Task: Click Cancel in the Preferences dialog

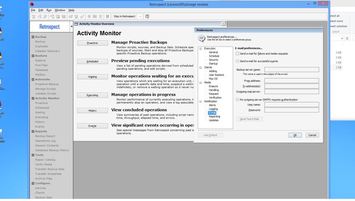Action: click(x=312, y=135)
